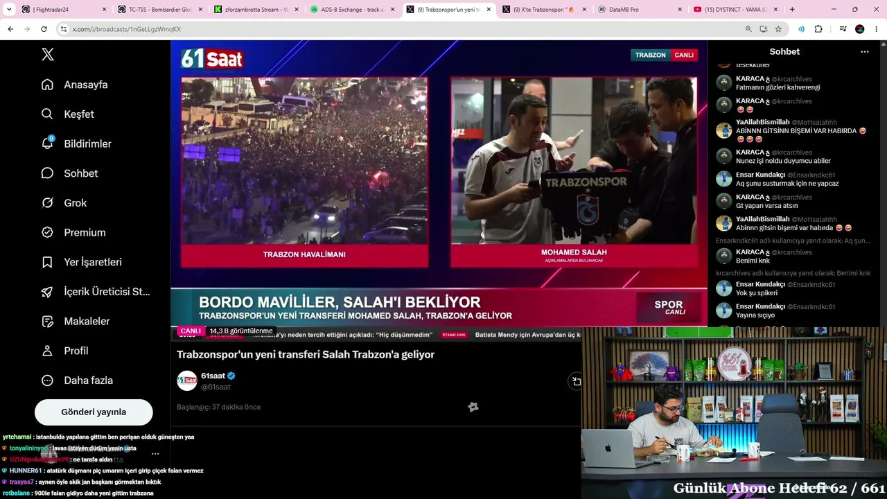
Task: Open Makaleler in the sidebar
Action: coord(76,322)
